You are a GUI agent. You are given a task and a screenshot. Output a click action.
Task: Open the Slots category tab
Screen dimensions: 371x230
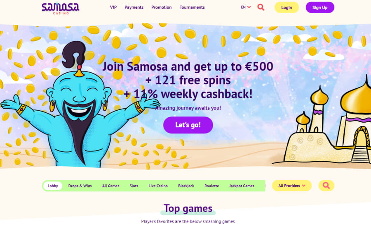[x=134, y=186]
